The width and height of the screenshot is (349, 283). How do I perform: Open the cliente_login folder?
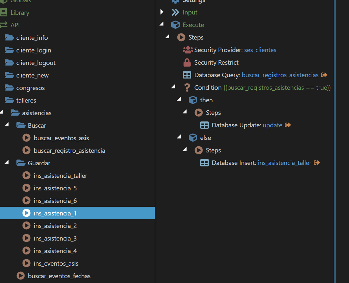pos(34,50)
